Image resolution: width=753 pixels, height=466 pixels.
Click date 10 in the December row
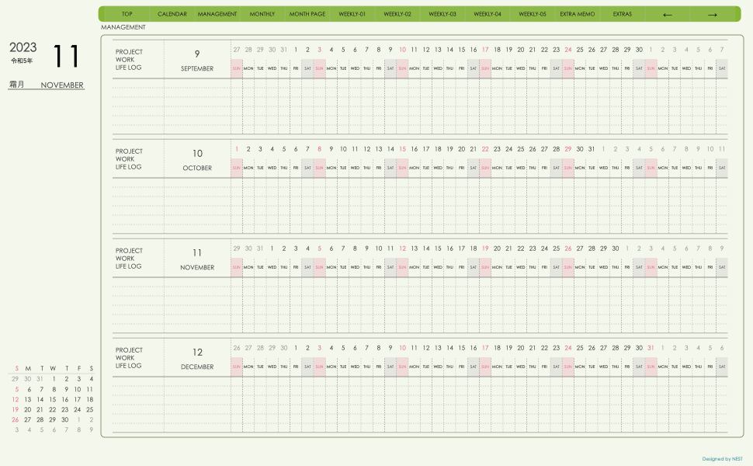(x=402, y=348)
